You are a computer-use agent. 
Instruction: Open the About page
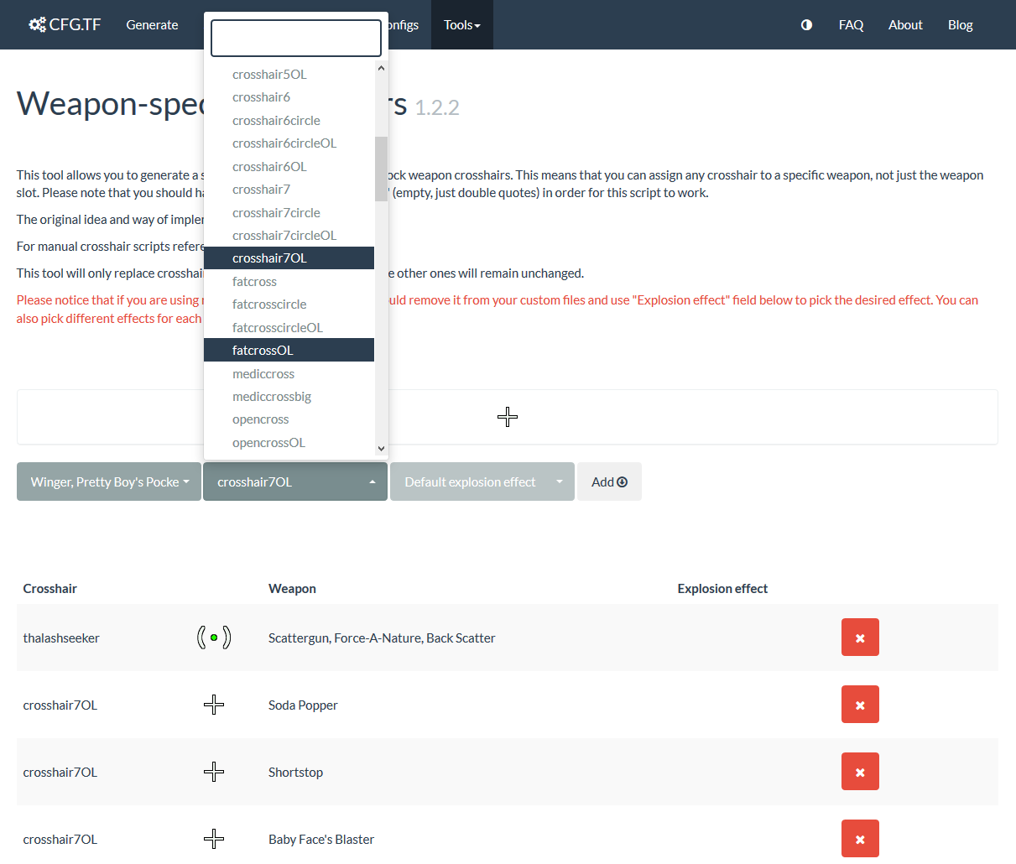click(x=905, y=24)
